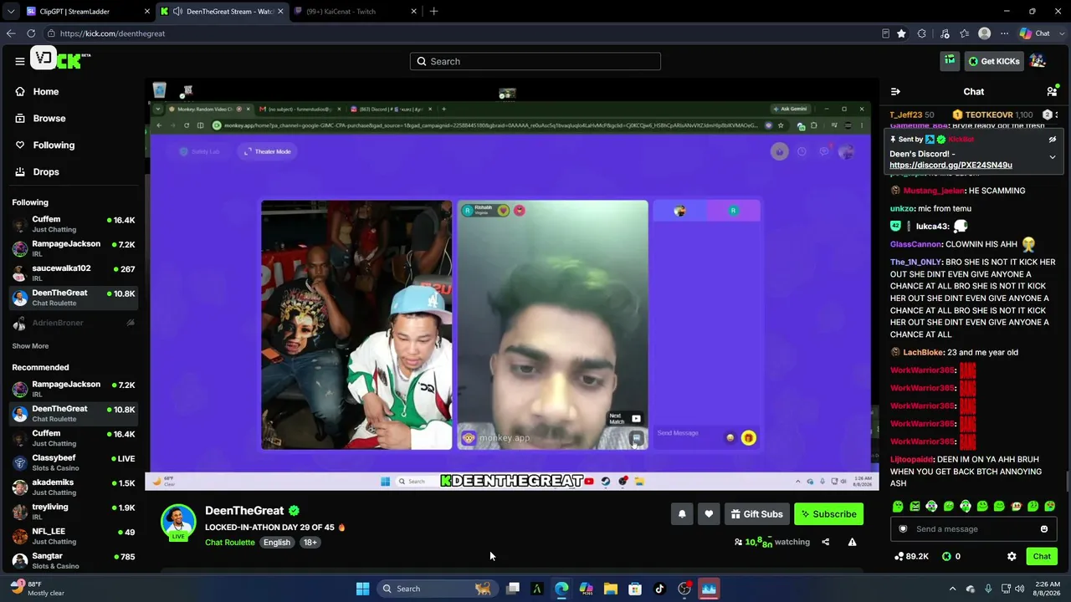Follow DeenTheGreat with heart button
Screen dimensions: 1071x602
(709, 514)
